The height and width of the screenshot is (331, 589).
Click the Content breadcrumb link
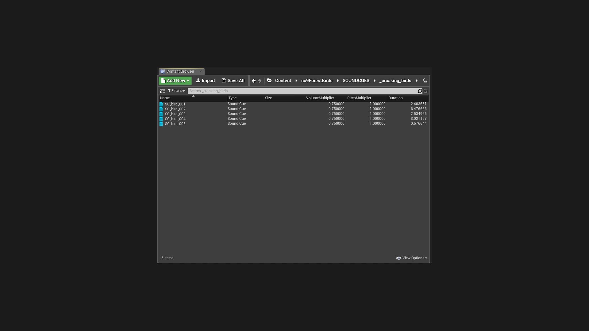coord(283,81)
